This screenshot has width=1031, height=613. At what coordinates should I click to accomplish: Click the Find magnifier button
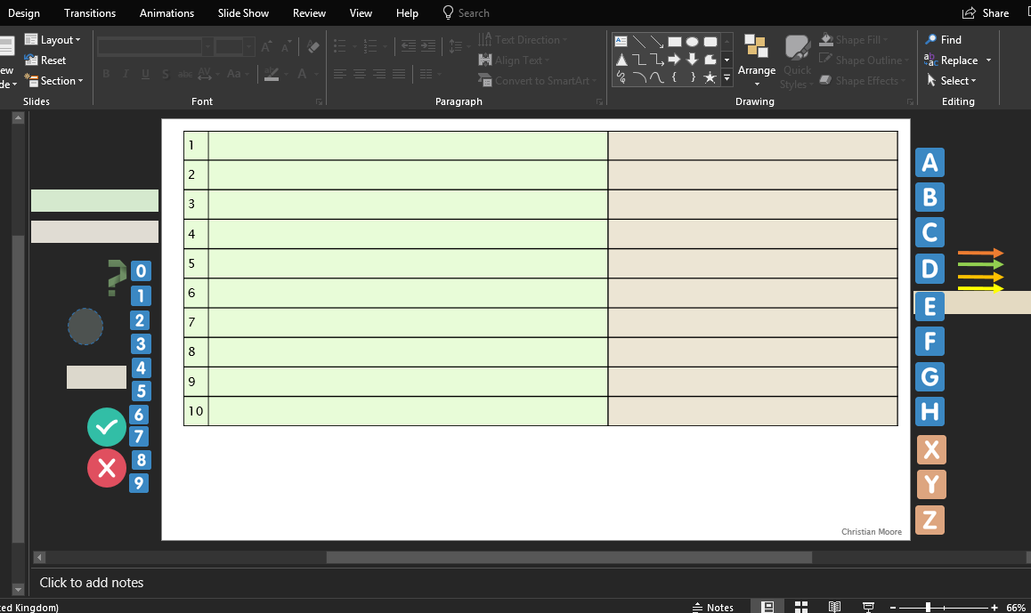(x=943, y=39)
